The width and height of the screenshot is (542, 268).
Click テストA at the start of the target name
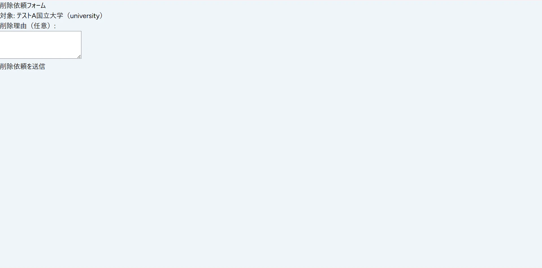[x=26, y=16]
